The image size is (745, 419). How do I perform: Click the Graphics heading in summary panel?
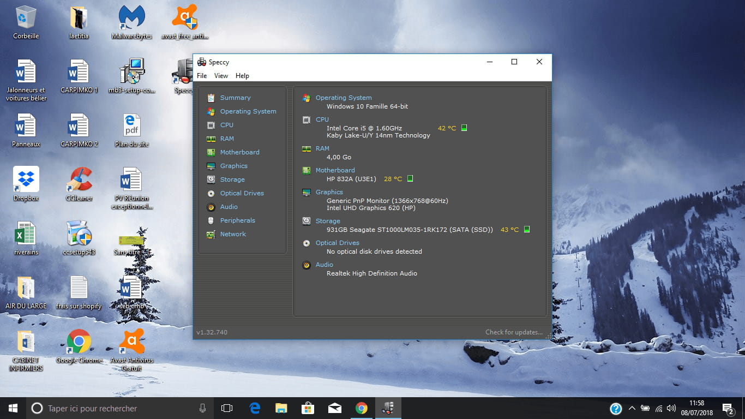pos(329,192)
